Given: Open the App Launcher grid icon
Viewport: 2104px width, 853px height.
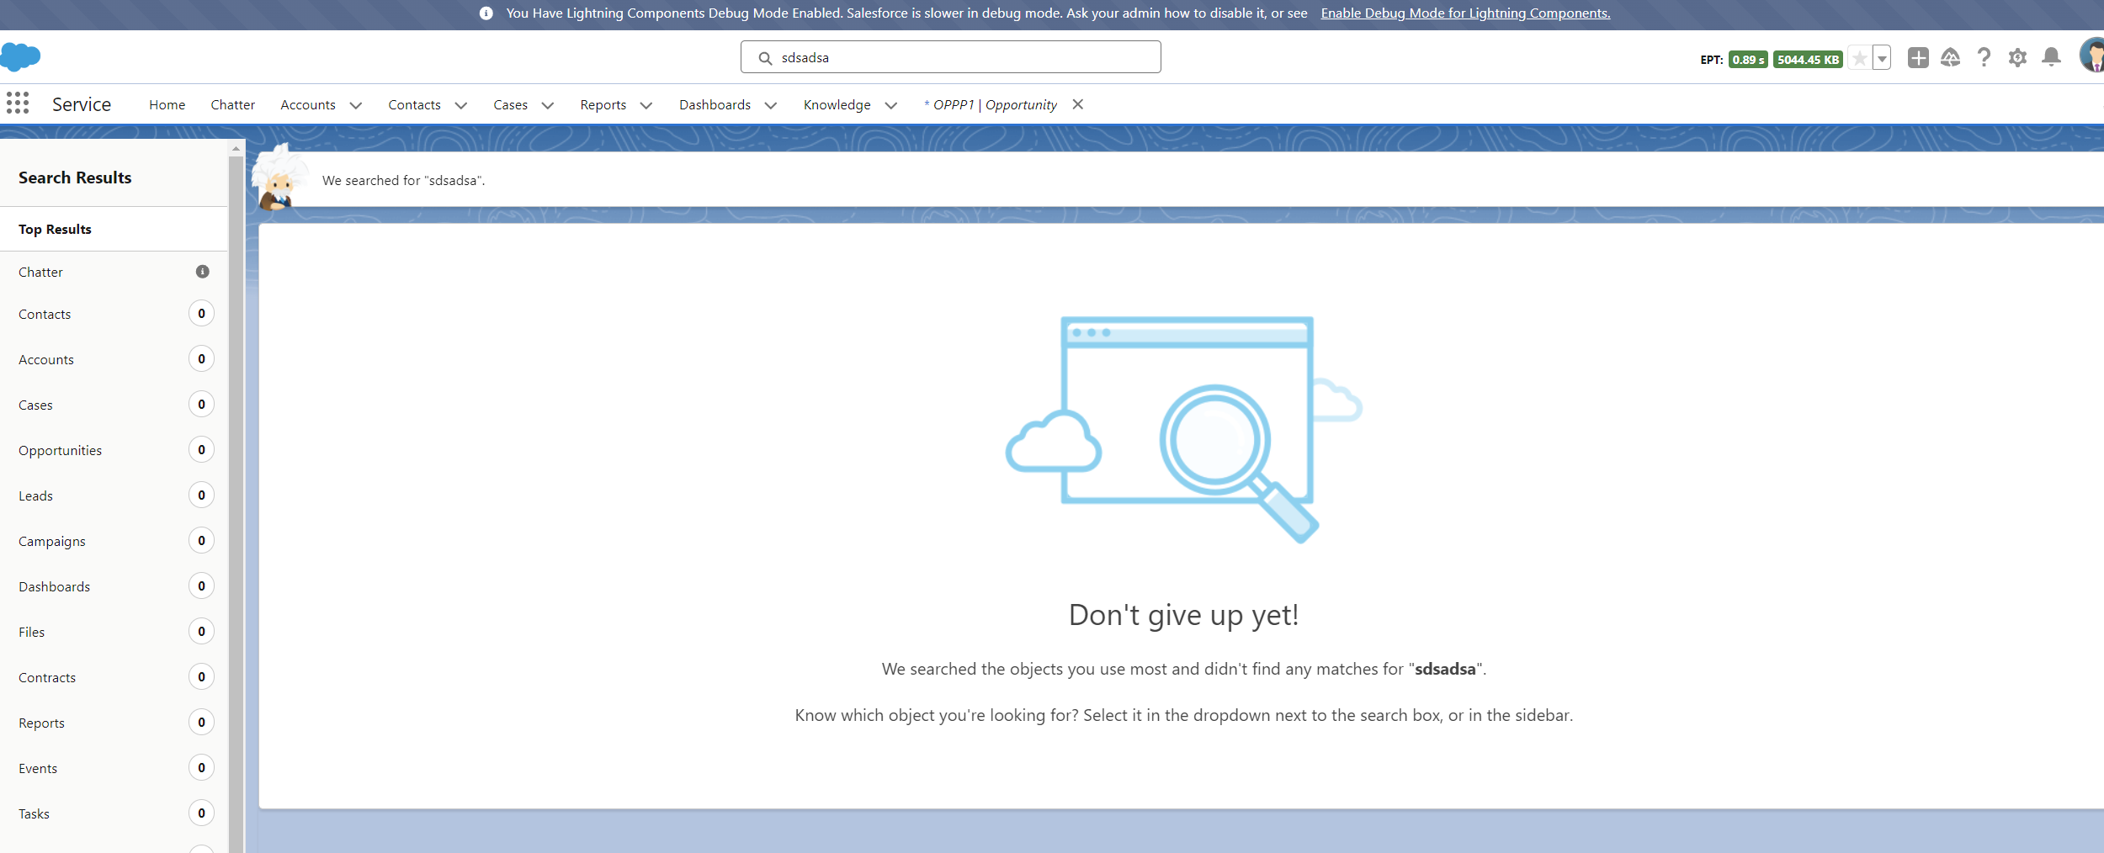Looking at the screenshot, I should click(18, 103).
